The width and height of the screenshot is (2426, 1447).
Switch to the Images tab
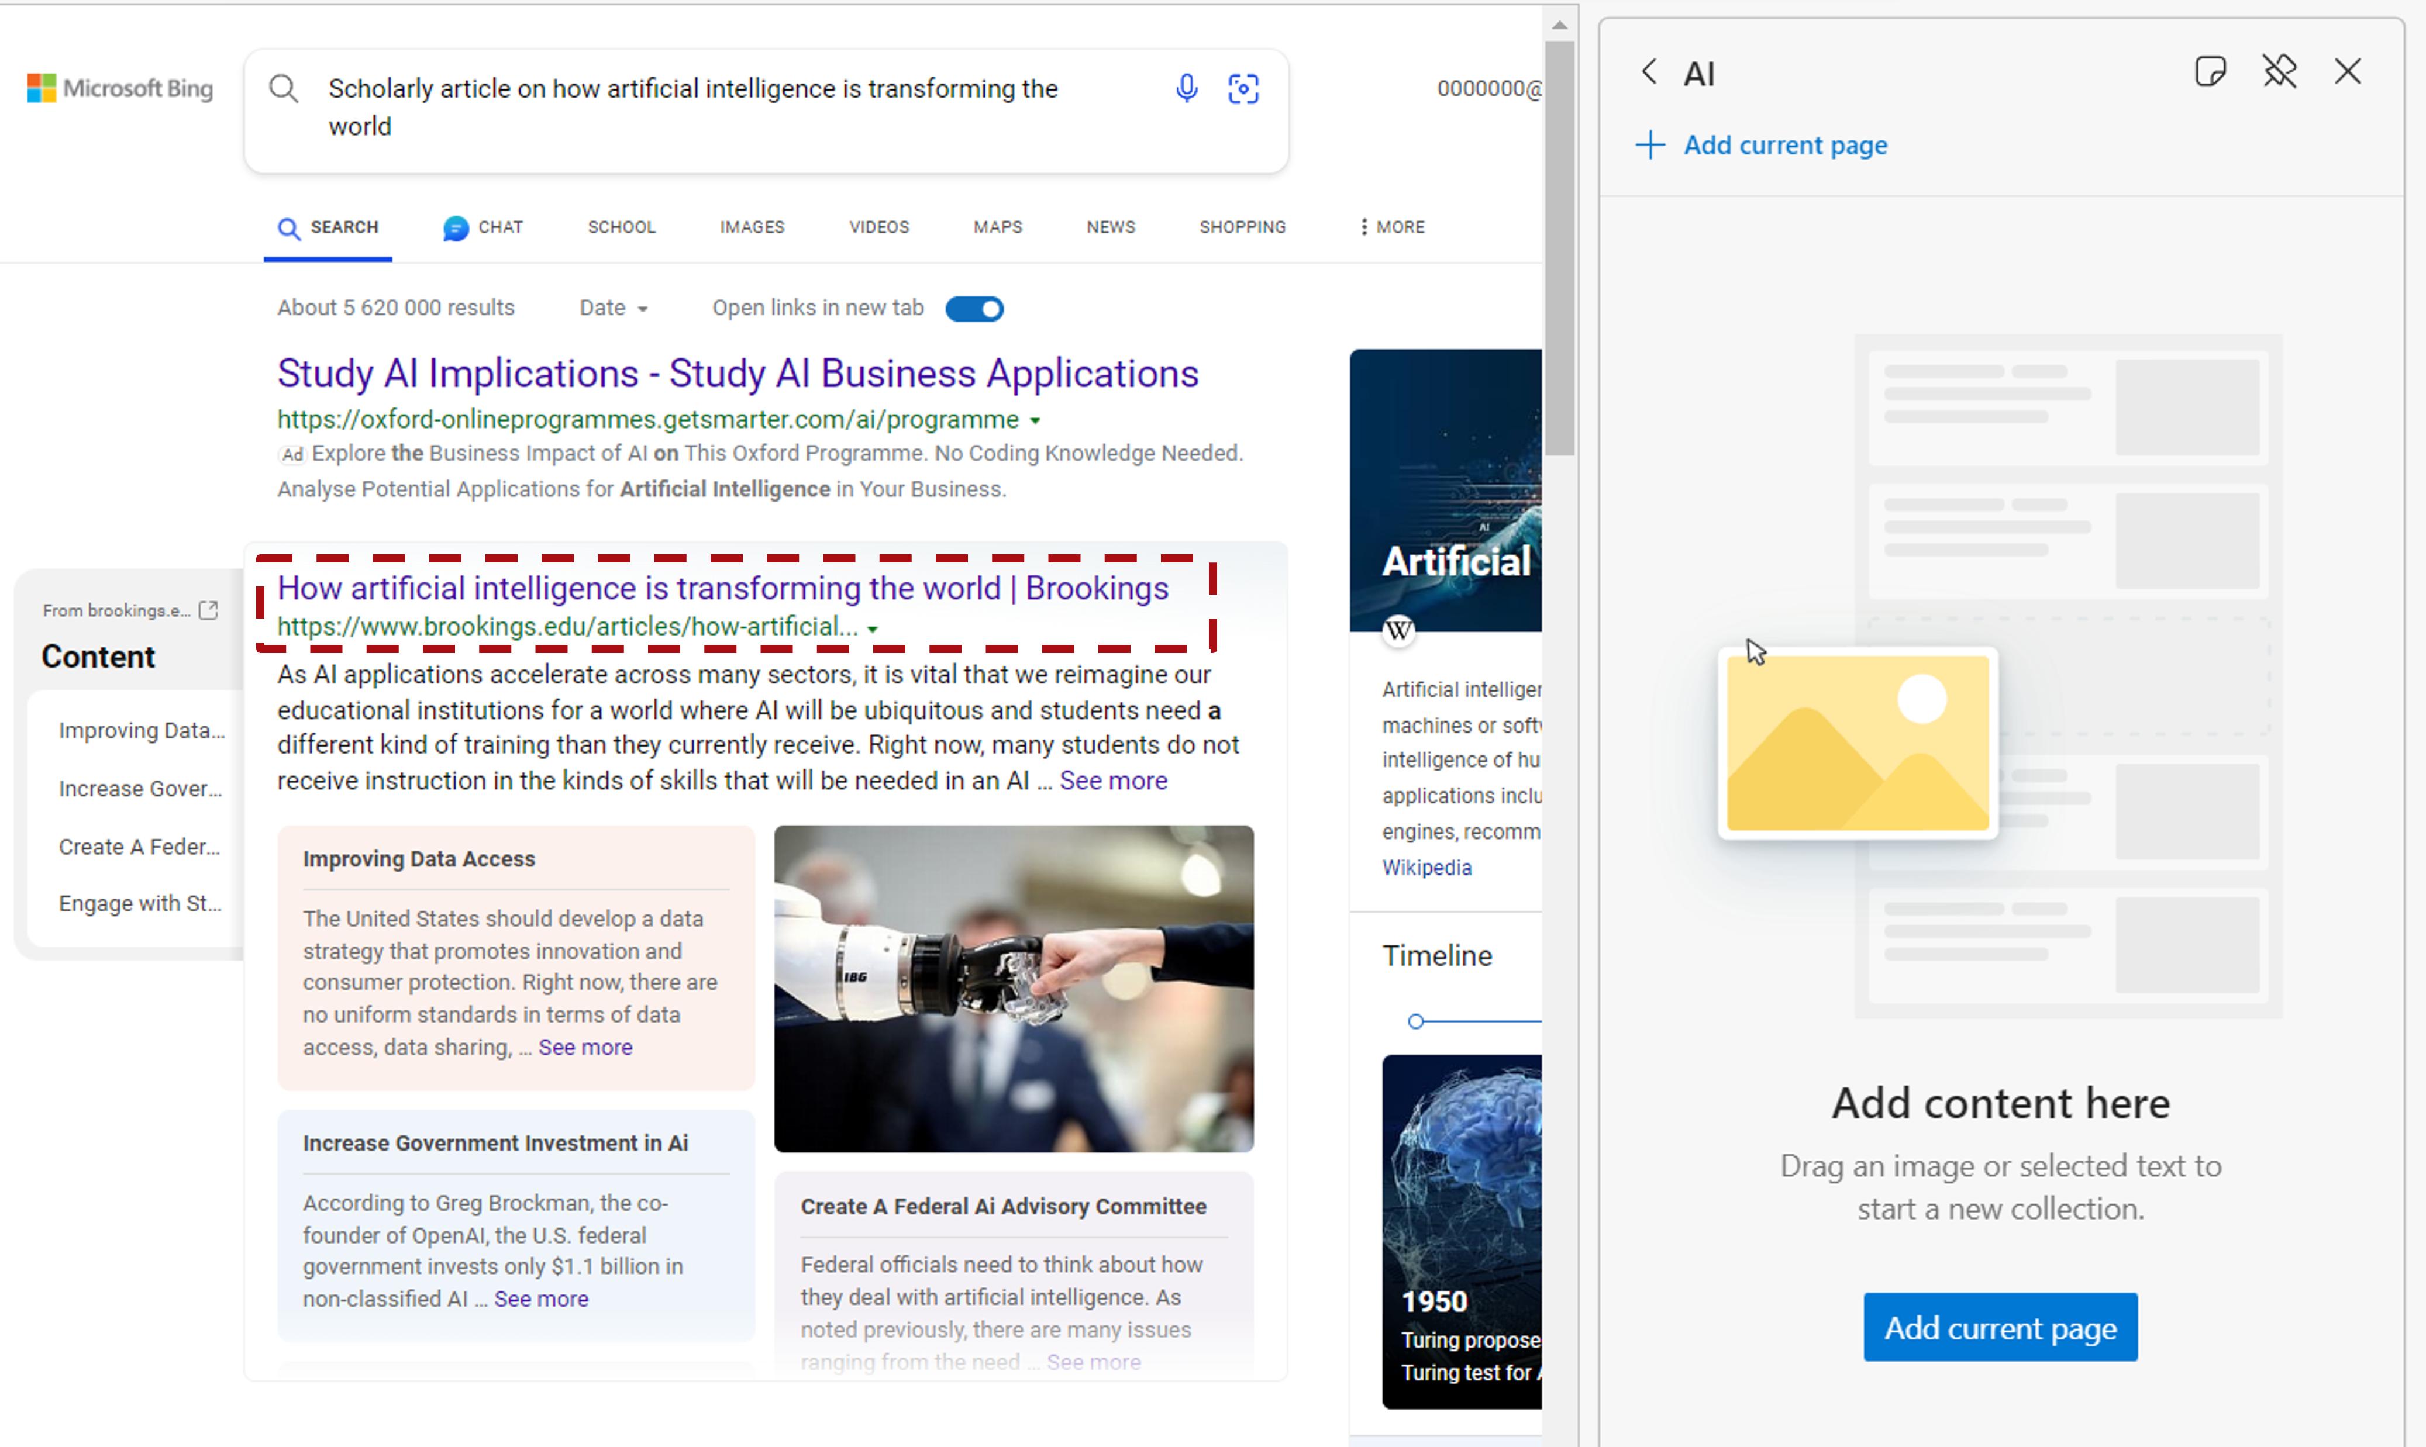coord(752,227)
